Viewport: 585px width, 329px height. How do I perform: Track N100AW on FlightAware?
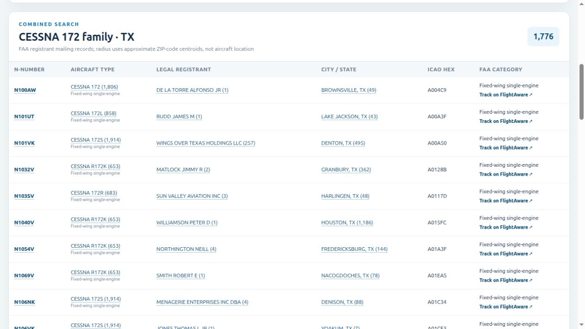coord(506,95)
